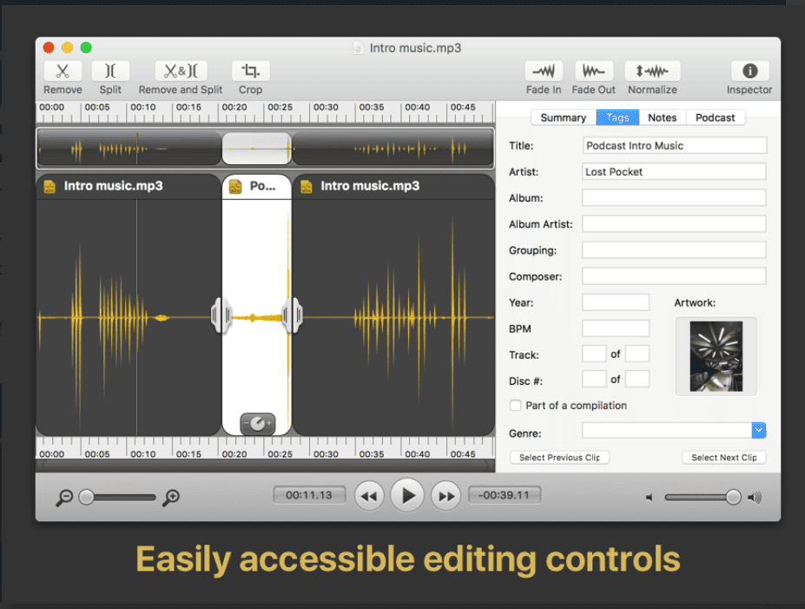
Task: Apply Fade In to selection
Action: point(544,71)
